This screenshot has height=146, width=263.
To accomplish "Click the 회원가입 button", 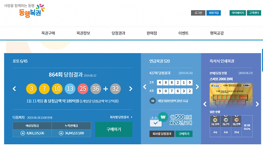I will click(x=213, y=13).
